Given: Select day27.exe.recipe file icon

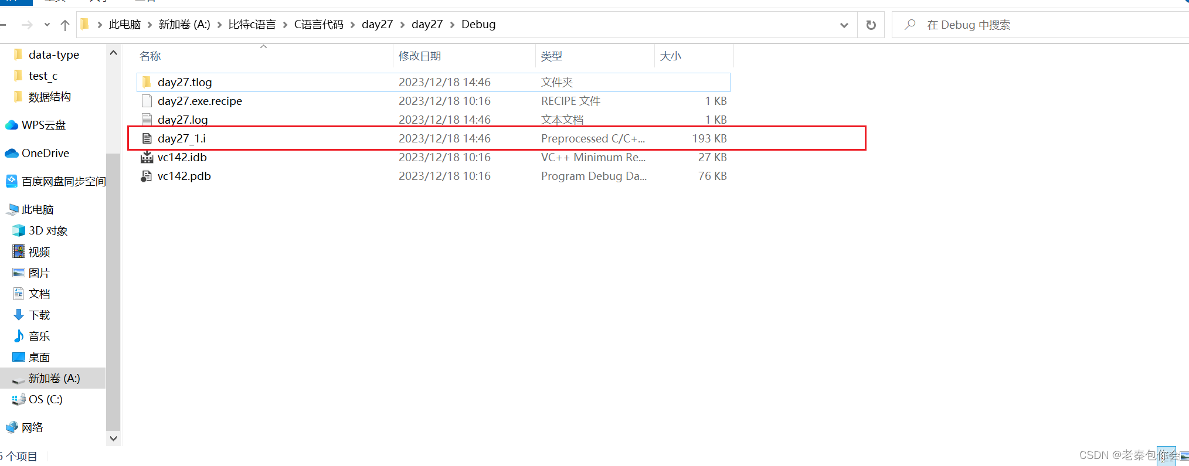Looking at the screenshot, I should [147, 101].
